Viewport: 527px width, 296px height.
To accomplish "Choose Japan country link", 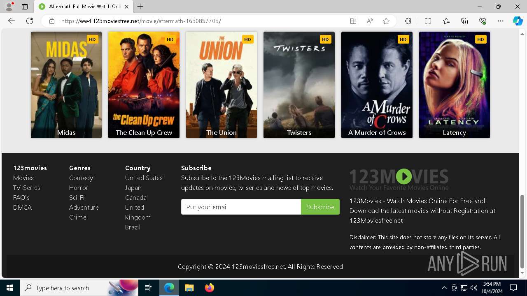I will click(133, 187).
